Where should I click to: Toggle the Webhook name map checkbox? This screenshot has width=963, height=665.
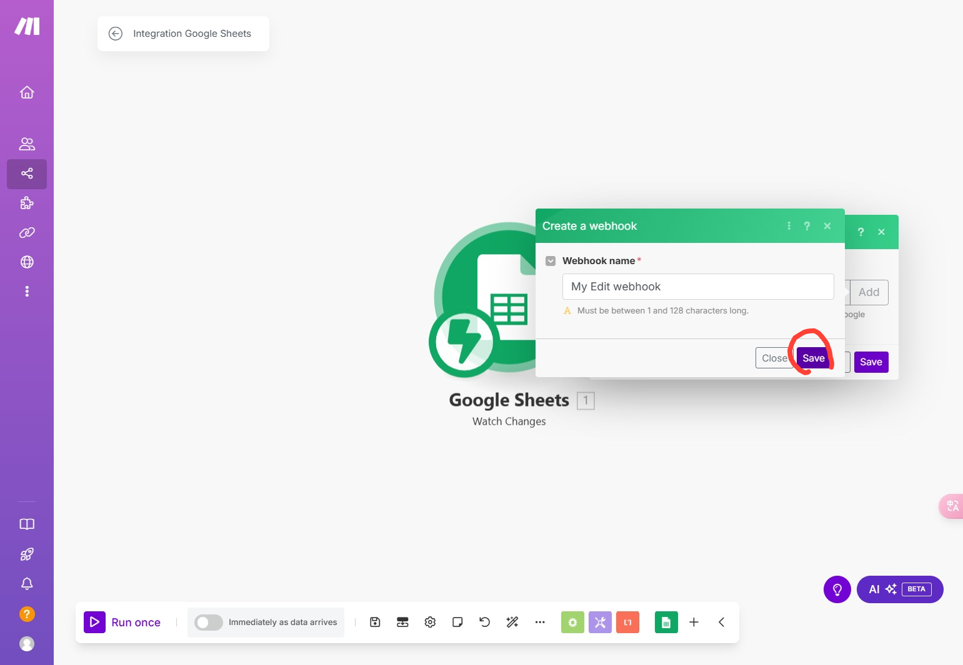click(551, 261)
